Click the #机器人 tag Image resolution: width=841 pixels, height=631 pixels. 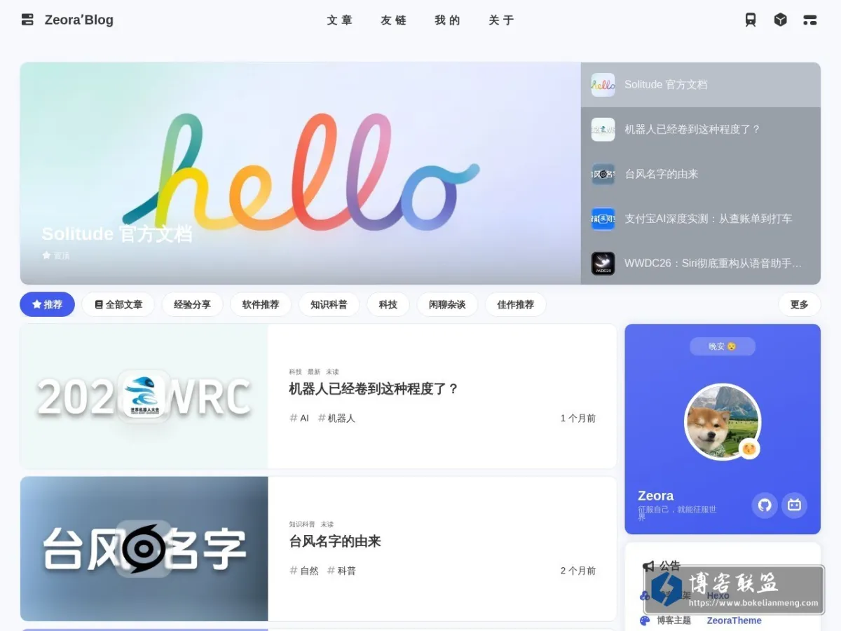[x=336, y=418]
